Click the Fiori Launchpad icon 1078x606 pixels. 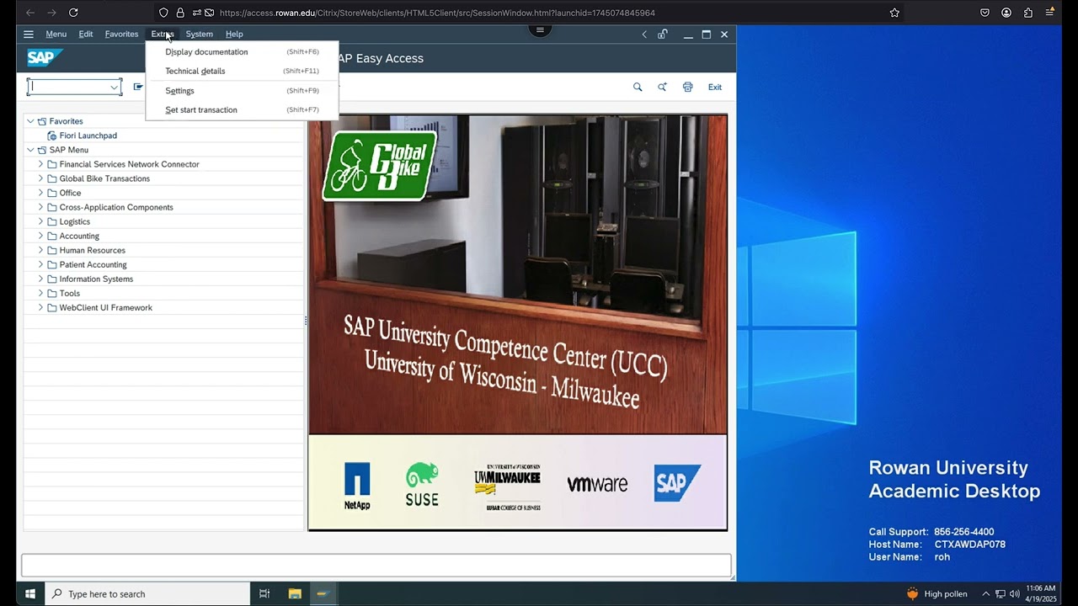click(x=52, y=136)
